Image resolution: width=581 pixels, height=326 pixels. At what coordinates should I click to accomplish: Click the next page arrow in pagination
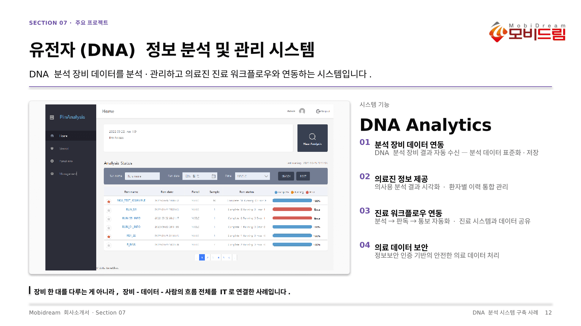point(235,257)
